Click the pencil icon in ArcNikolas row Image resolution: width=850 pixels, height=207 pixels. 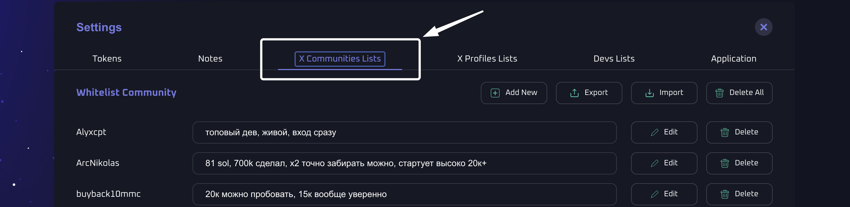[x=654, y=163]
